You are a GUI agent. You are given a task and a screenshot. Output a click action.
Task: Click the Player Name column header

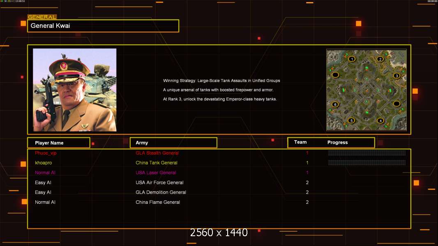59,143
